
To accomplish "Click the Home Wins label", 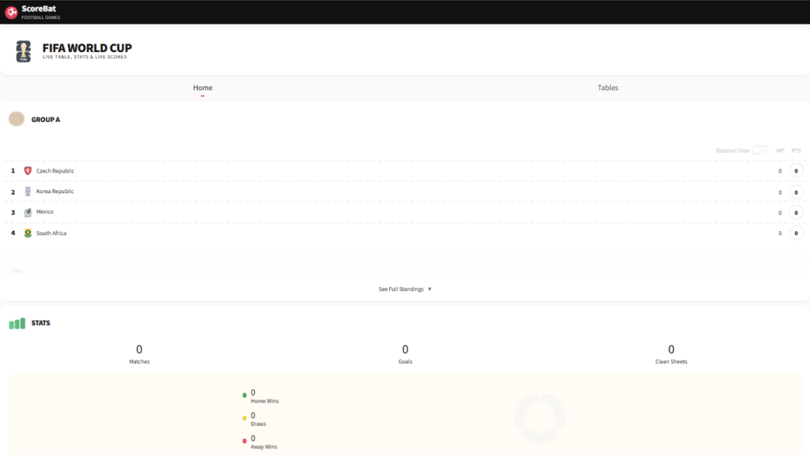I will pos(264,401).
